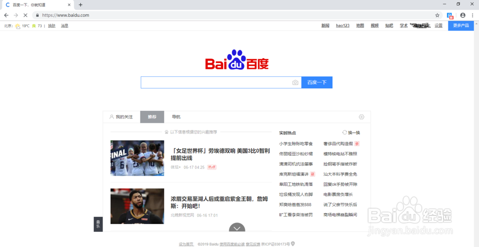This screenshot has height=247, width=479.
Task: Click hot topic 说了父亲节快乐后
Action: [340, 204]
